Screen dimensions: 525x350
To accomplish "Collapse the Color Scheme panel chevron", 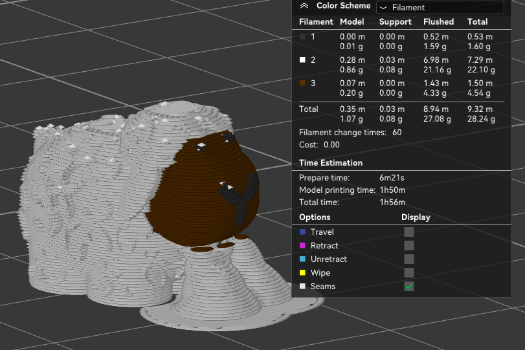I will 304,6.
